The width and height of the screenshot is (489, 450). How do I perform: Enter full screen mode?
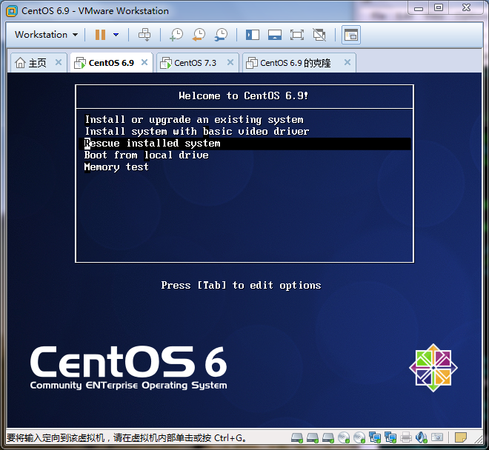pyautogui.click(x=297, y=35)
